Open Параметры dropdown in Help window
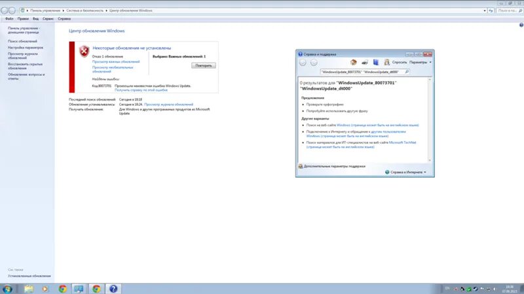Screen dimensions: 524x294 (420, 62)
